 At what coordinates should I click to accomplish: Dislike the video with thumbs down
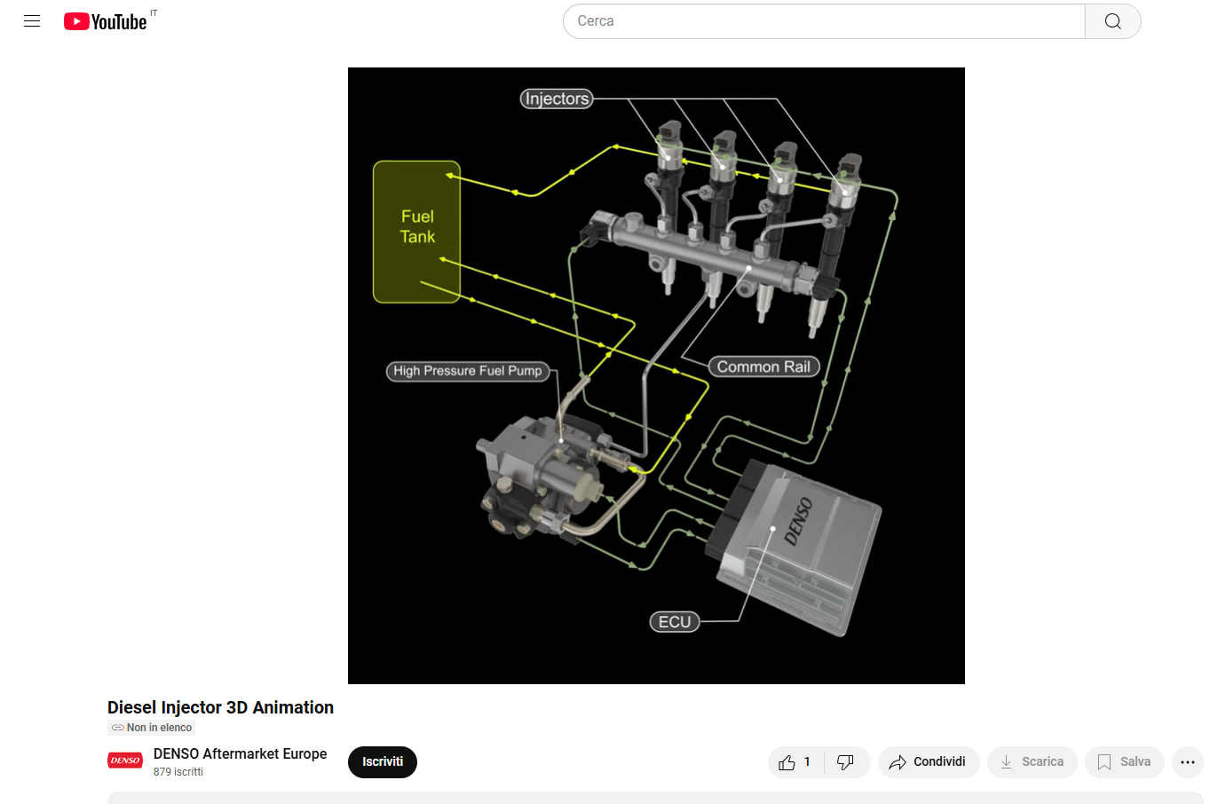pos(846,762)
